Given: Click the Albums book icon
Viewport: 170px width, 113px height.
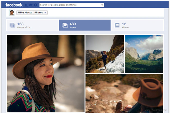Looking at the screenshot, I should pyautogui.click(x=117, y=25).
